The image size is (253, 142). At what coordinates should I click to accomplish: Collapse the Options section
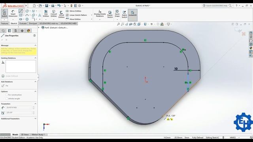tap(35, 92)
